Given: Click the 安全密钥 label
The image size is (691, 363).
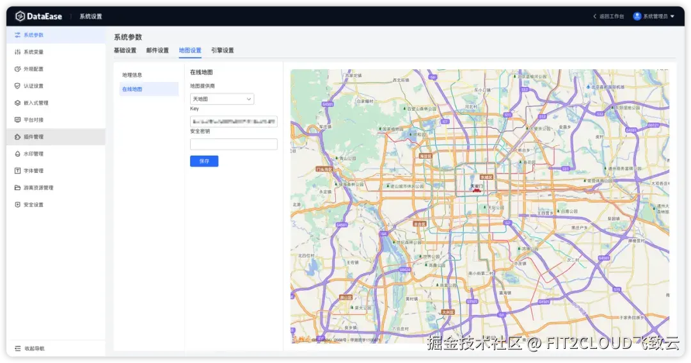Looking at the screenshot, I should click(200, 131).
